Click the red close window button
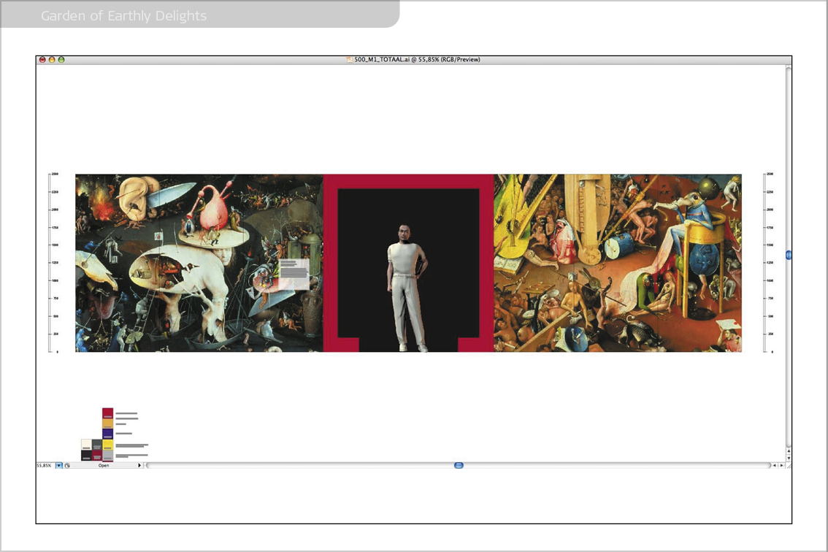 (x=43, y=60)
